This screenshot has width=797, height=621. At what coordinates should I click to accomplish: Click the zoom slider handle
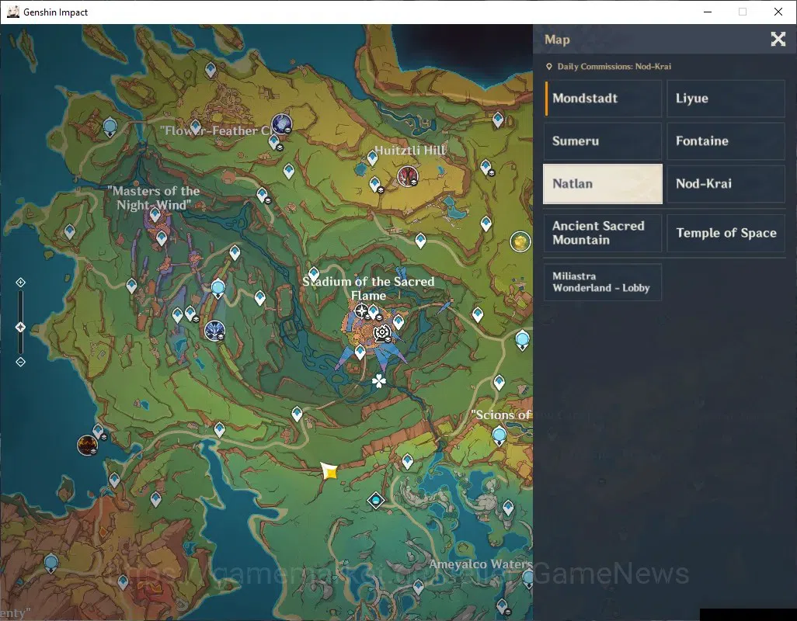pyautogui.click(x=20, y=327)
